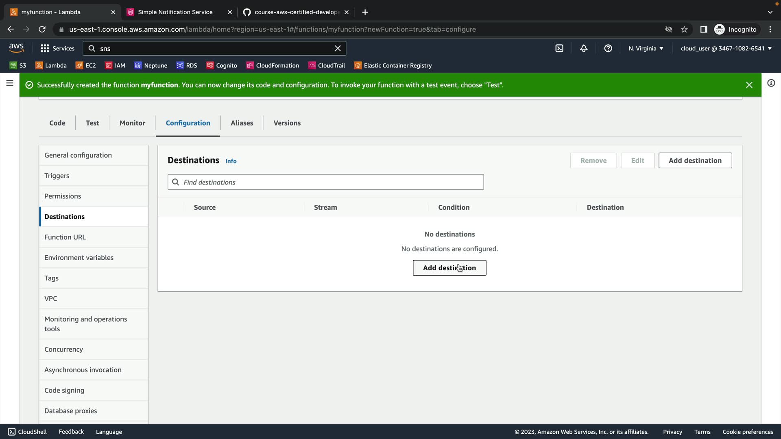Clear the sns search text

[338, 48]
